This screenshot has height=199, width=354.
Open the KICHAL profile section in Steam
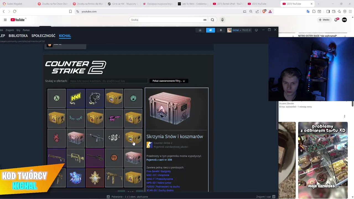point(65,36)
